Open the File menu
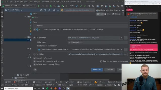The image size is (161, 90). (6, 2)
